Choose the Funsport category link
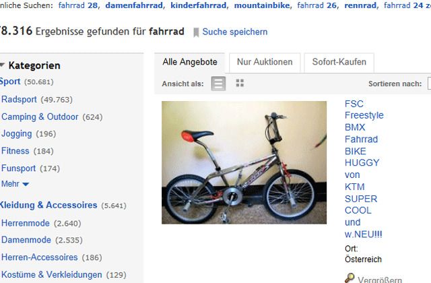 (x=18, y=168)
